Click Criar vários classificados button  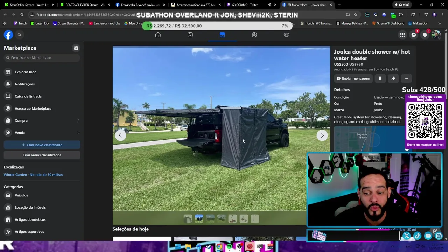pos(42,155)
